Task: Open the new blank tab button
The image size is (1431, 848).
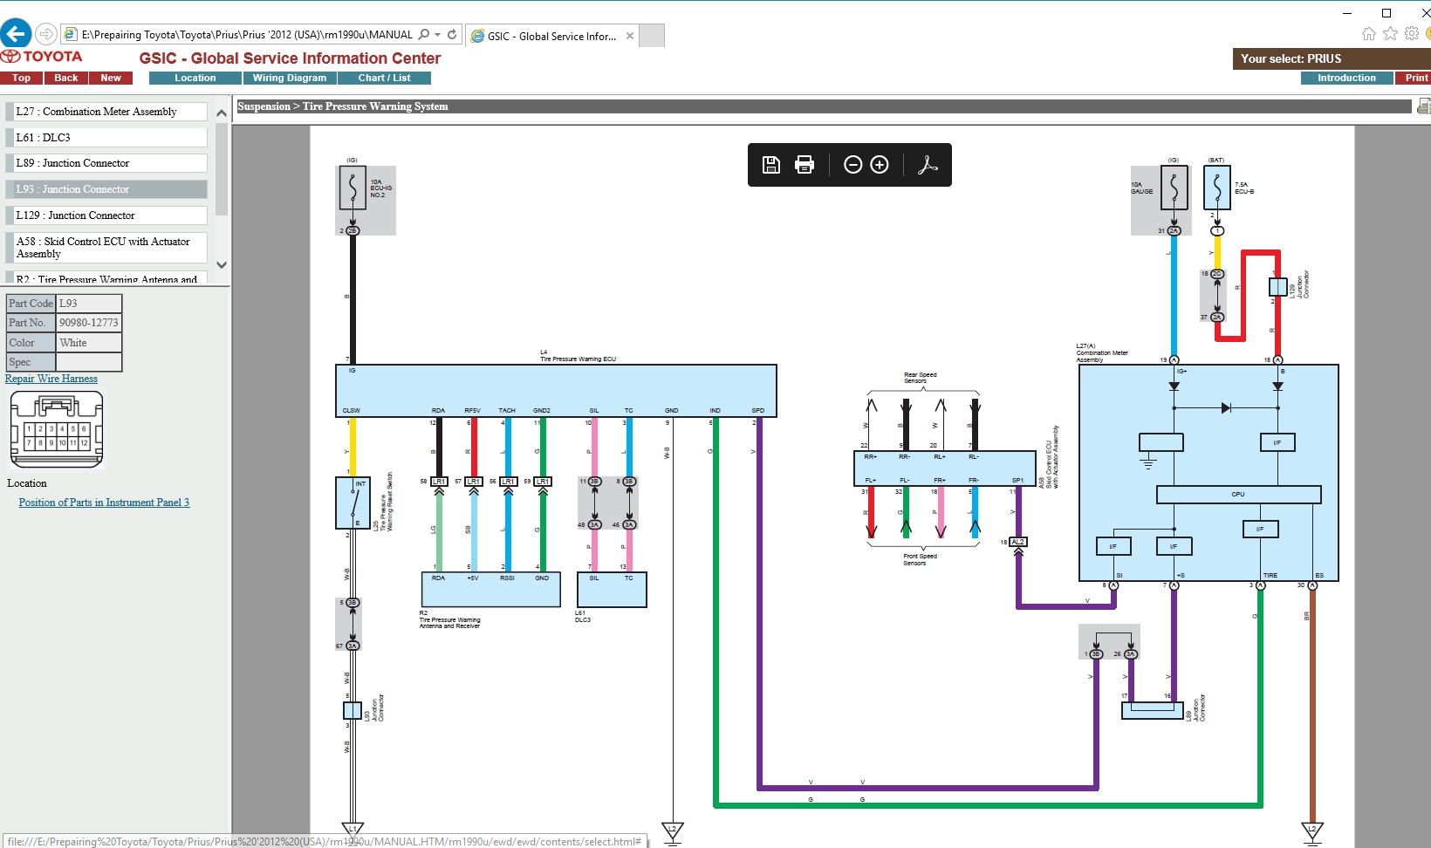Action: tap(652, 35)
